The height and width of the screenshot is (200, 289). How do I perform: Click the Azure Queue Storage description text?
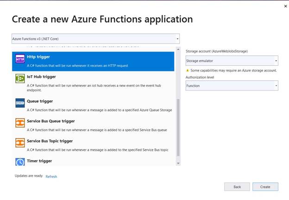point(99,110)
